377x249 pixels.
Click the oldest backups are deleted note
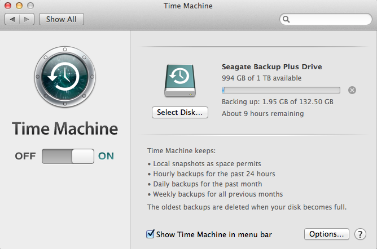click(x=247, y=207)
